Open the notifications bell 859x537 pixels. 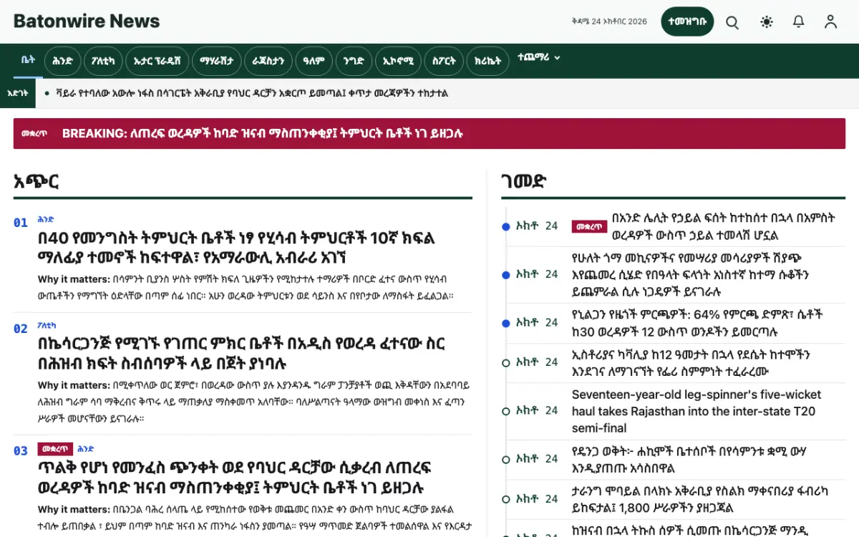[x=799, y=22]
